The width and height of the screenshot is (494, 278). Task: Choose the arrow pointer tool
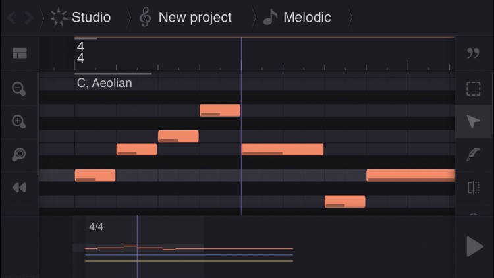(473, 121)
